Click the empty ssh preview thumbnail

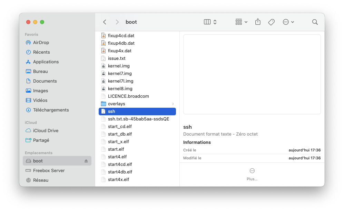[252, 74]
